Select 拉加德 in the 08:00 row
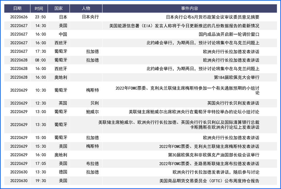281x189 pixels. (x=92, y=60)
